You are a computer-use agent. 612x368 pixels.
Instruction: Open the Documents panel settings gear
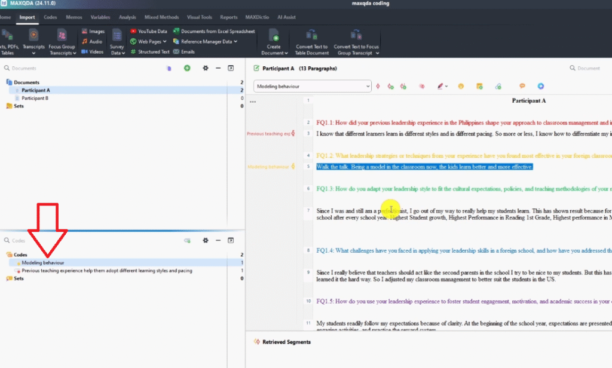[x=205, y=69]
